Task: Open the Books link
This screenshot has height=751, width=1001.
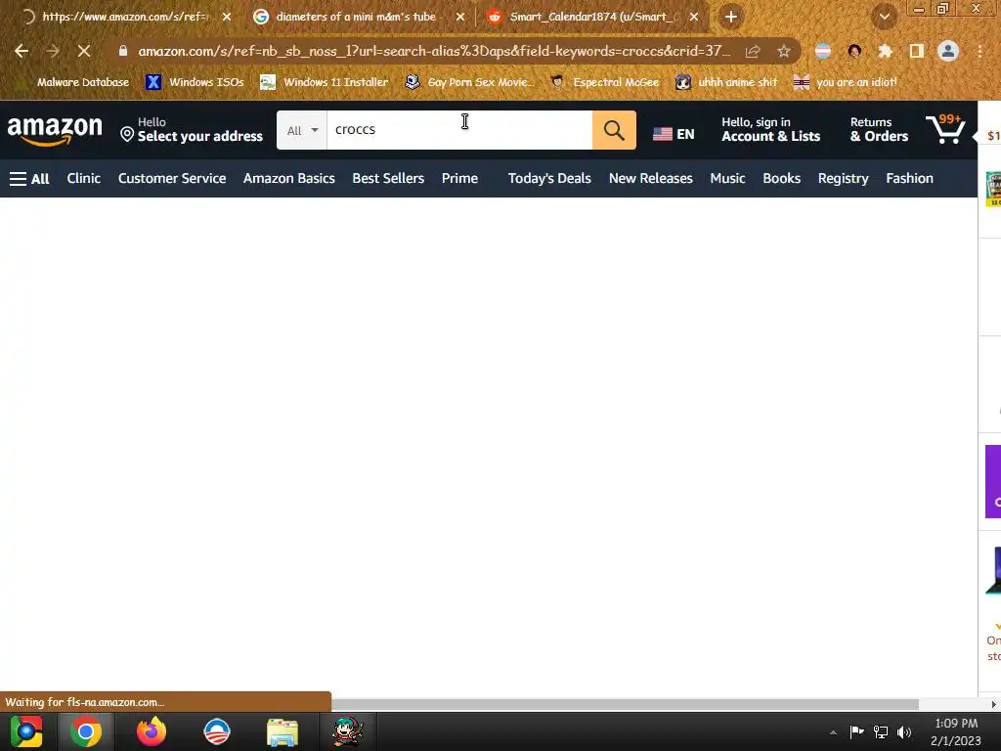Action: click(781, 178)
